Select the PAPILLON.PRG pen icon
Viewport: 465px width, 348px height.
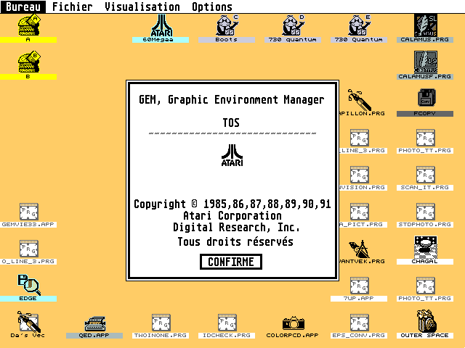[360, 100]
